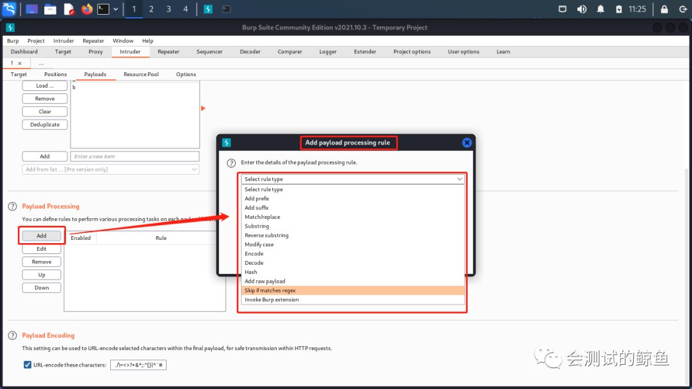The image size is (692, 389).
Task: Choose Invoke Burp extension option
Action: [x=352, y=299]
